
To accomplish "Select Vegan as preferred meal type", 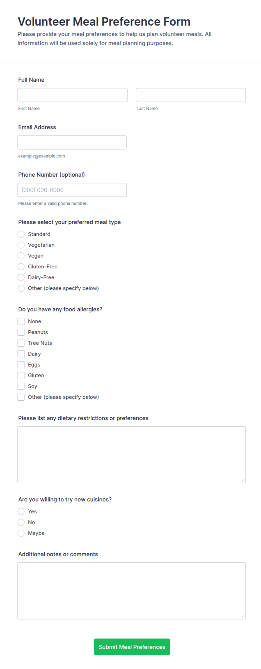I will [x=21, y=256].
